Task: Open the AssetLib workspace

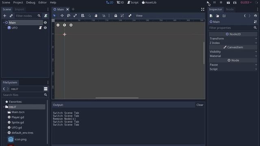Action: pyautogui.click(x=149, y=2)
